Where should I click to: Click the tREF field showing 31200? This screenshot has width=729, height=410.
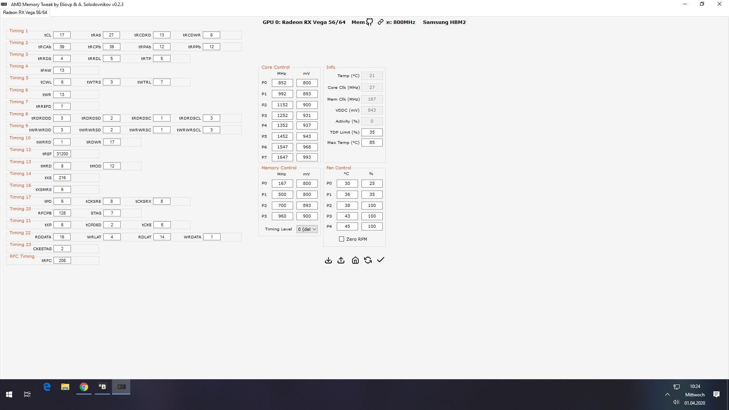(62, 154)
